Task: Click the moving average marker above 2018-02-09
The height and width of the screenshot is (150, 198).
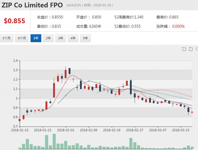Action: (x=89, y=81)
